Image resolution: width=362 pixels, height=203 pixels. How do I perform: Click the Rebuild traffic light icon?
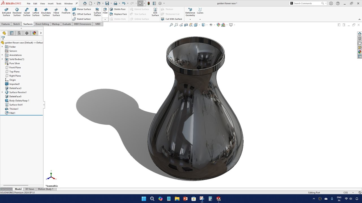[x=149, y=3]
